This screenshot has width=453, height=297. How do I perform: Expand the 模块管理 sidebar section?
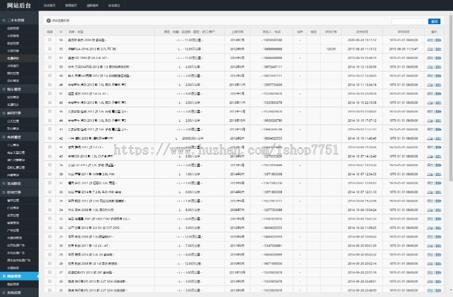19,192
